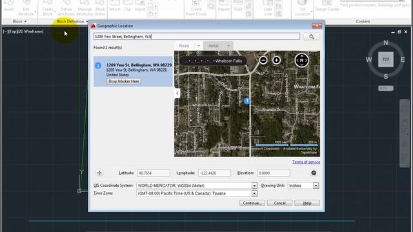Open the Block Editor ribbon icon
The height and width of the screenshot is (232, 413).
(x=100, y=8)
